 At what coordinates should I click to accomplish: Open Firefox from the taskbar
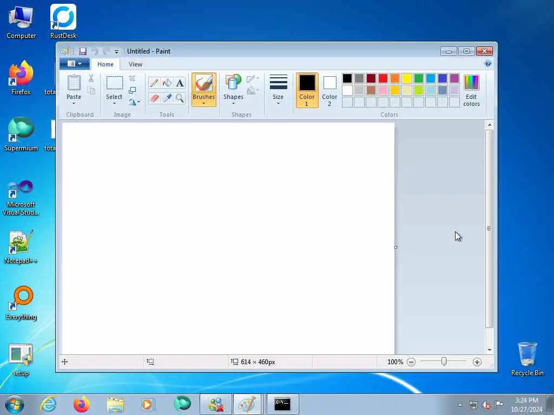pyautogui.click(x=81, y=404)
